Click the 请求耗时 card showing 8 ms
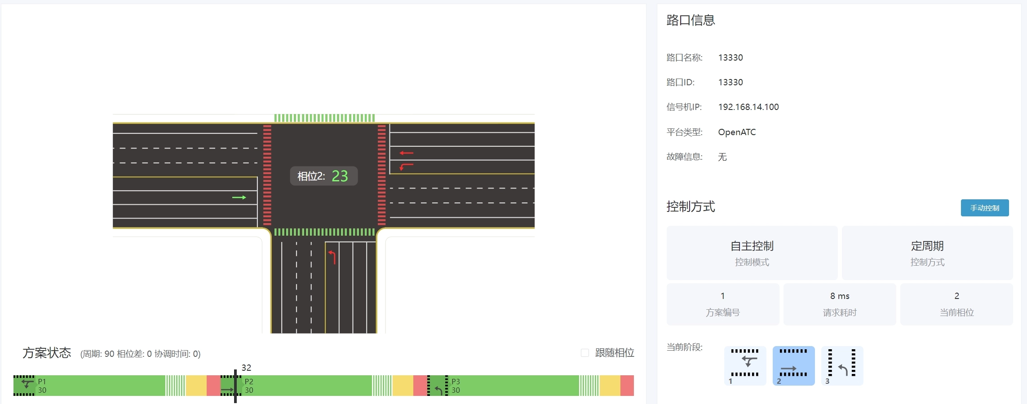The image size is (1027, 404). tap(839, 304)
